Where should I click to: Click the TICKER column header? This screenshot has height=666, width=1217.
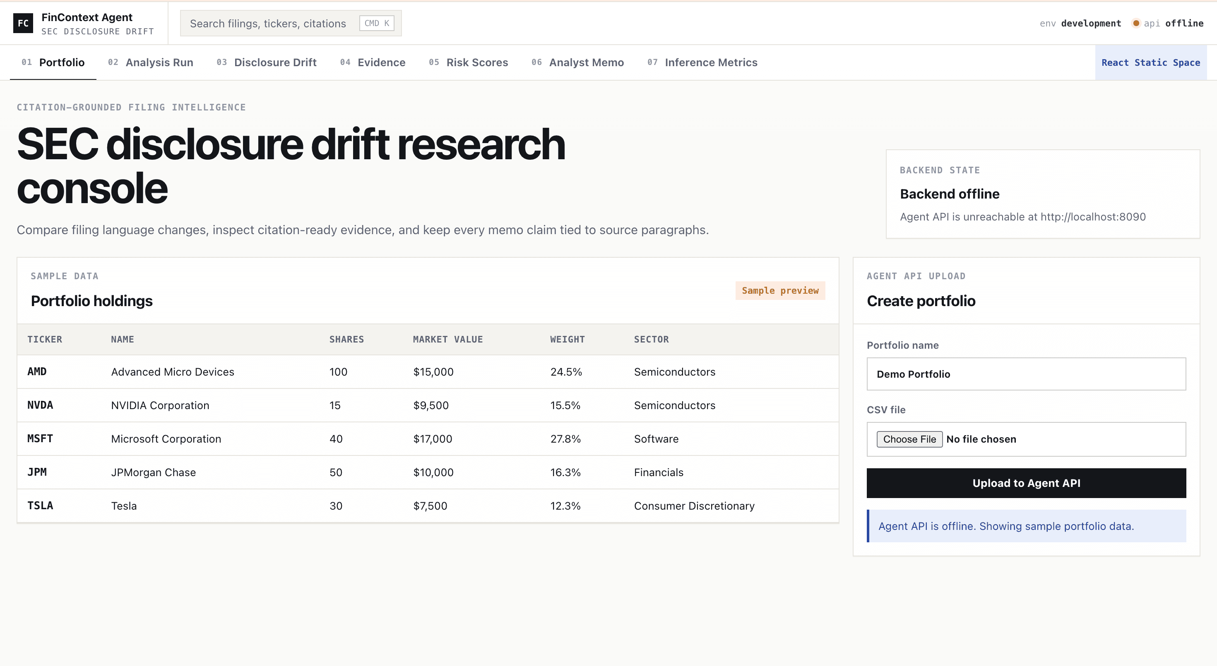(44, 339)
